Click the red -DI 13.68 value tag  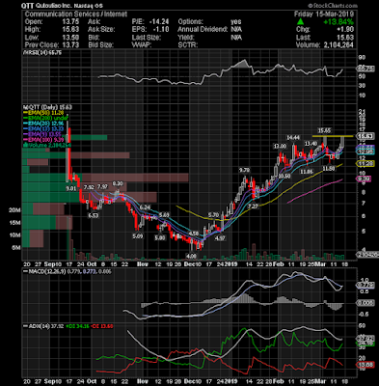point(365,365)
